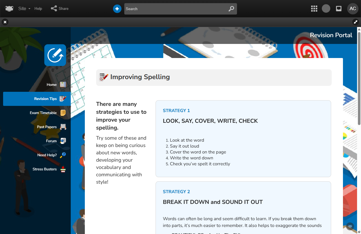
Task: Click the Forum icon in sidebar
Action: pos(63,141)
